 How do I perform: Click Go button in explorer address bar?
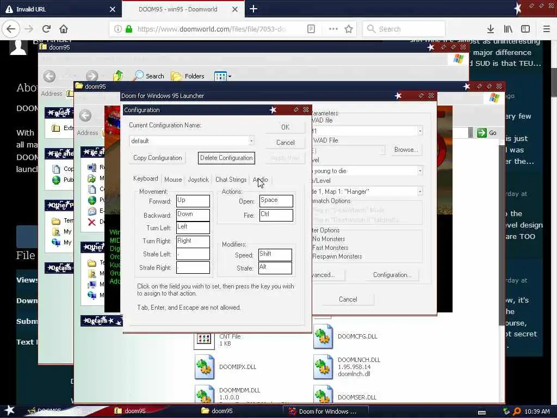pos(487,133)
